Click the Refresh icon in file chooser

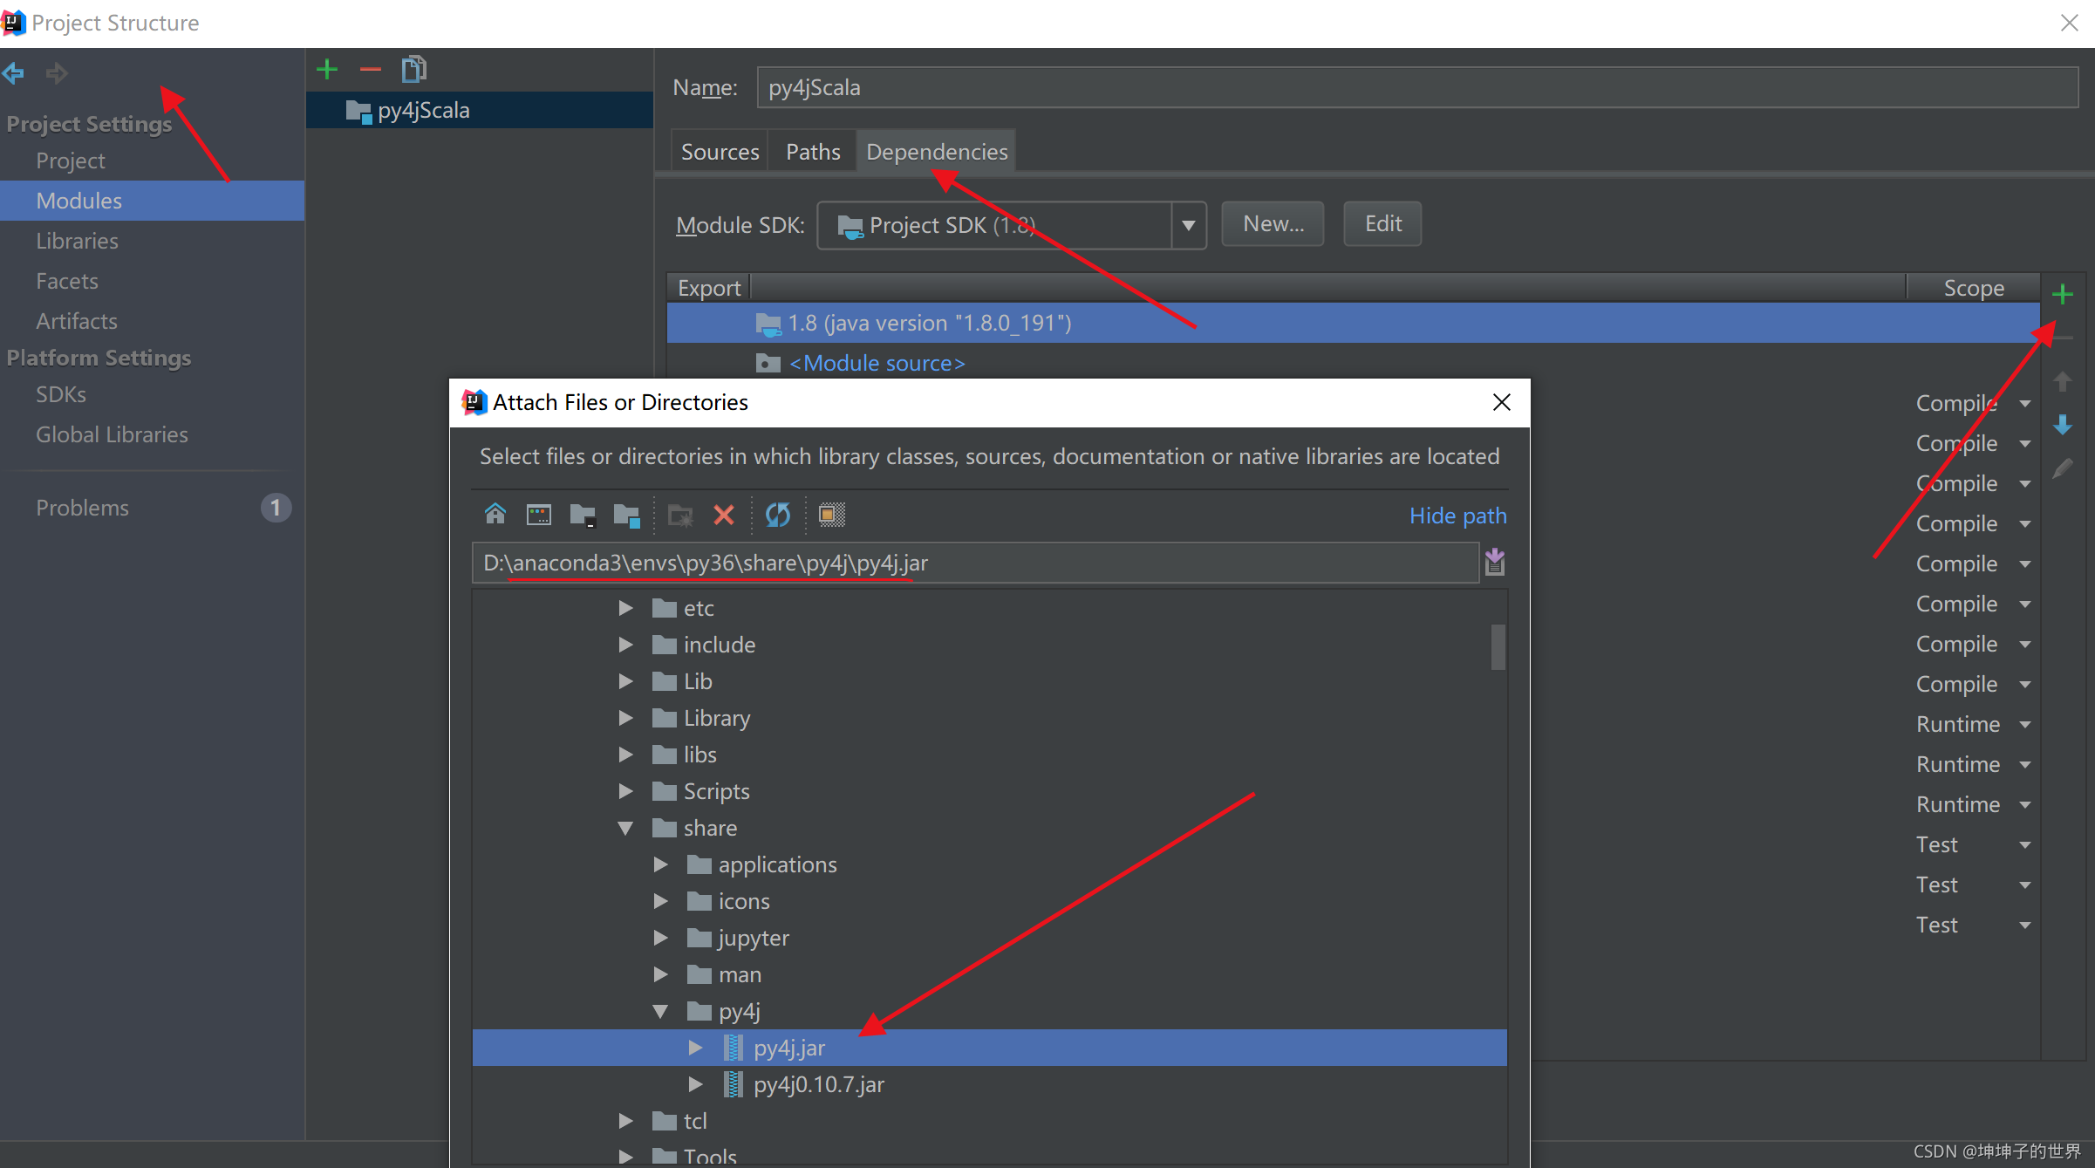pyautogui.click(x=777, y=515)
